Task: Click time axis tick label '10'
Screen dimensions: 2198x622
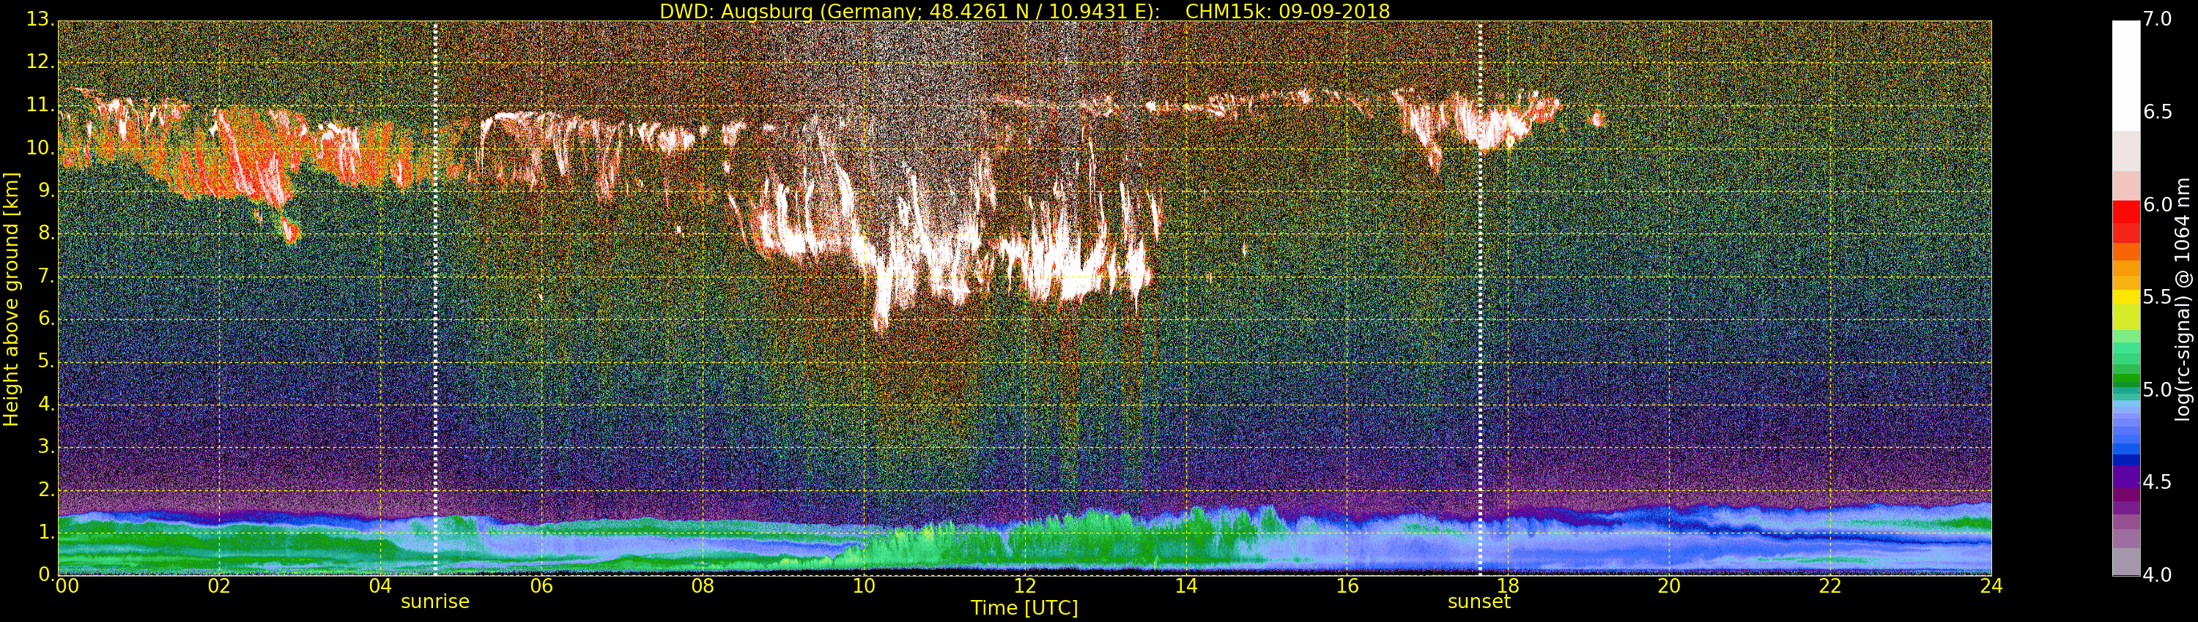Action: coord(864,586)
